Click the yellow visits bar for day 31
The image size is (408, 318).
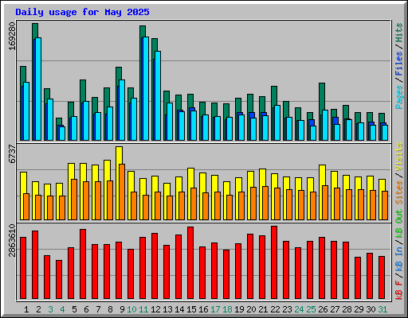(382, 185)
